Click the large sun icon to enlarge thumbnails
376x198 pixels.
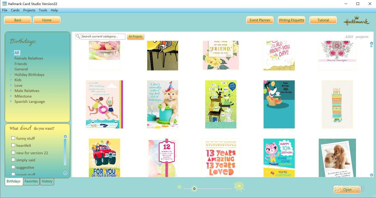click(239, 186)
